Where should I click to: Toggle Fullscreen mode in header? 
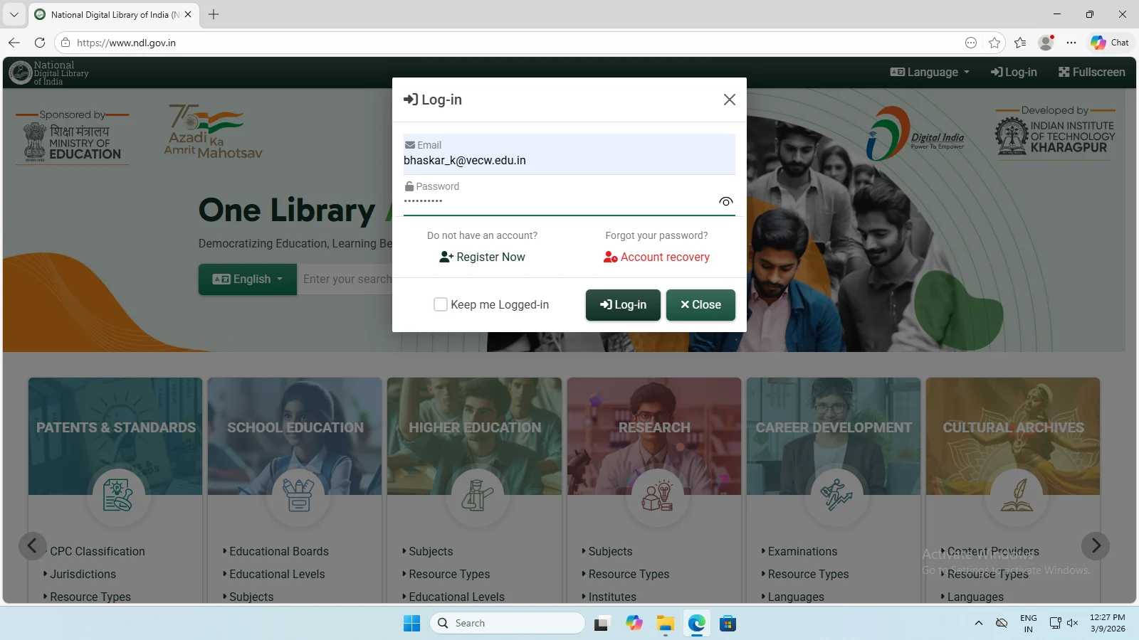(1091, 73)
